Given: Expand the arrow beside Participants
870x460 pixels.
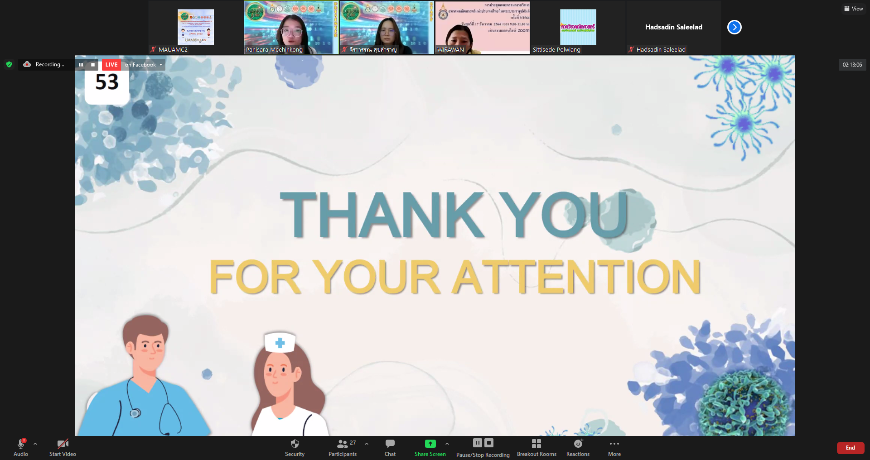Looking at the screenshot, I should click(x=367, y=444).
